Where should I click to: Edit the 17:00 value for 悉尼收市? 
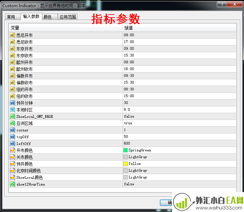pos(129,42)
